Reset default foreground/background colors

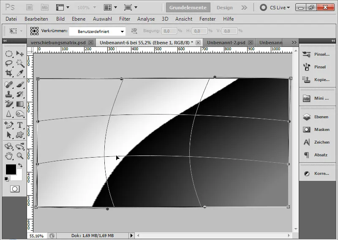(x=7, y=179)
